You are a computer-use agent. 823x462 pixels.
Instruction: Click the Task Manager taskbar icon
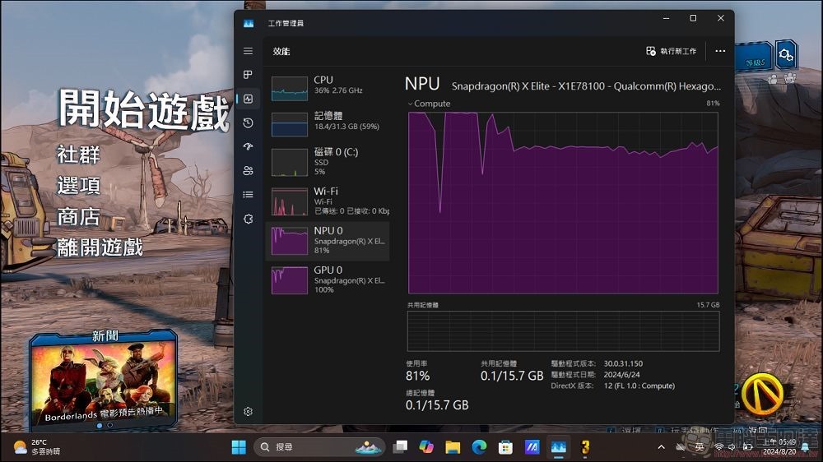point(559,447)
